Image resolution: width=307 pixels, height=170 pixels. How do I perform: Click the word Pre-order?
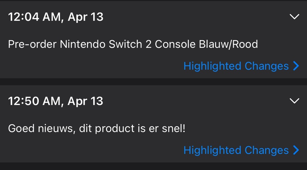click(32, 44)
